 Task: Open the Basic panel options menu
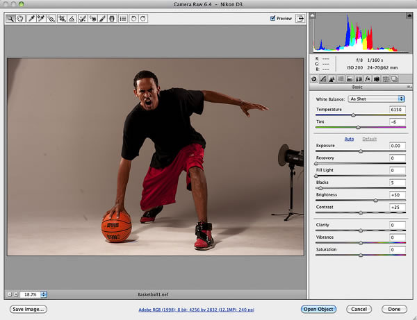408,88
